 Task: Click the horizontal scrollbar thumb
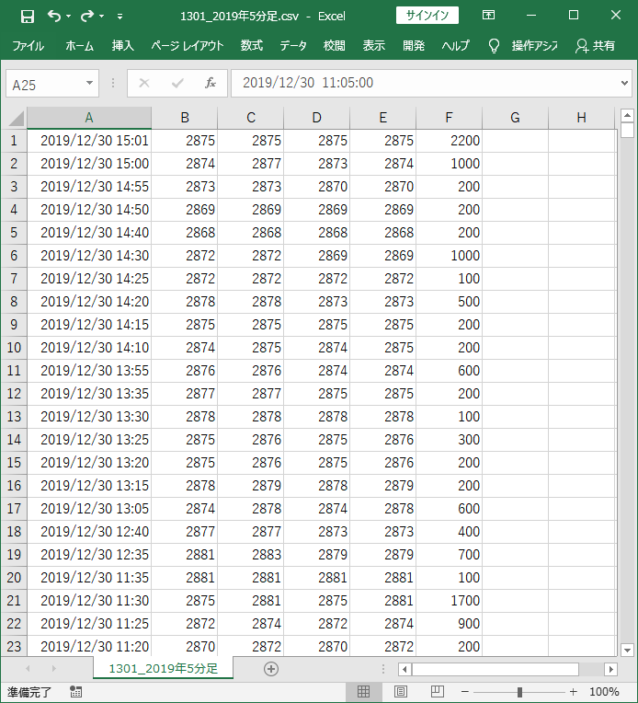[496, 669]
